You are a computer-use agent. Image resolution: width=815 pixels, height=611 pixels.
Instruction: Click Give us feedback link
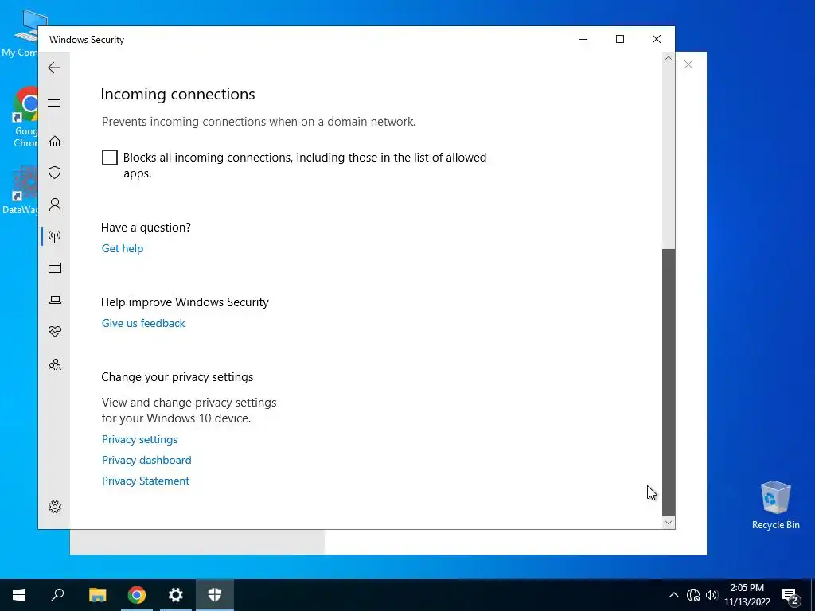143,323
